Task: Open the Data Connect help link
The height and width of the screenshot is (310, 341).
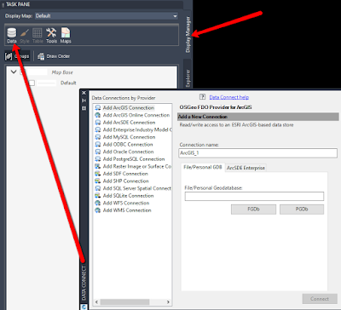Action: [229, 97]
